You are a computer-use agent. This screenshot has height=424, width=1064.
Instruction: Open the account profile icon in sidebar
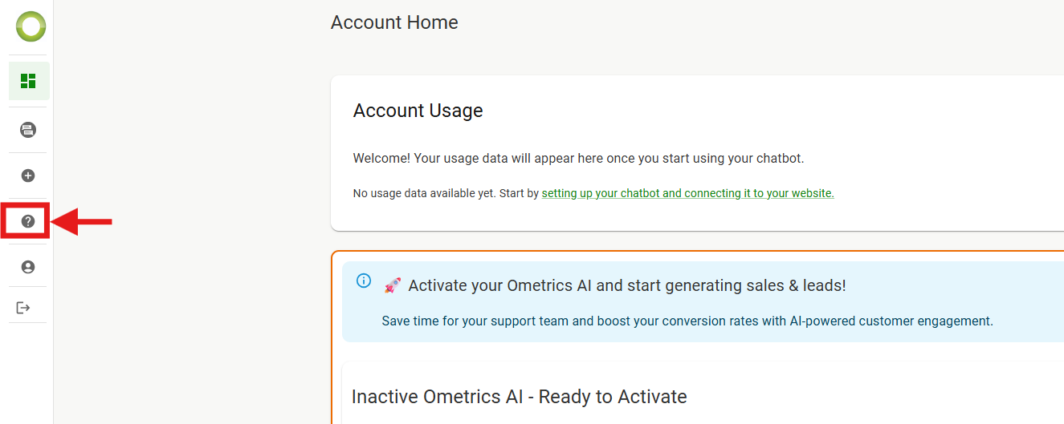28,267
